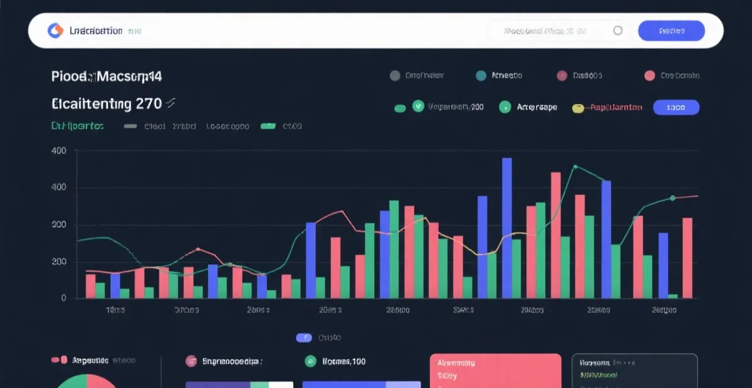Screen dimensions: 752x388
Task: Click the blue button in the top bar
Action: (x=671, y=31)
